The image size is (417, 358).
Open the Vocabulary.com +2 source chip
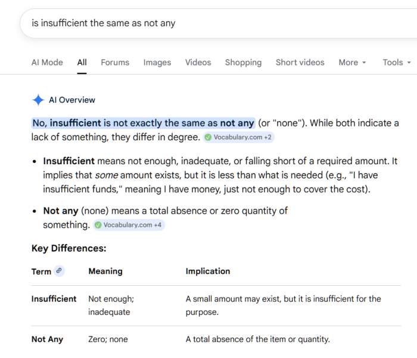[x=238, y=137]
